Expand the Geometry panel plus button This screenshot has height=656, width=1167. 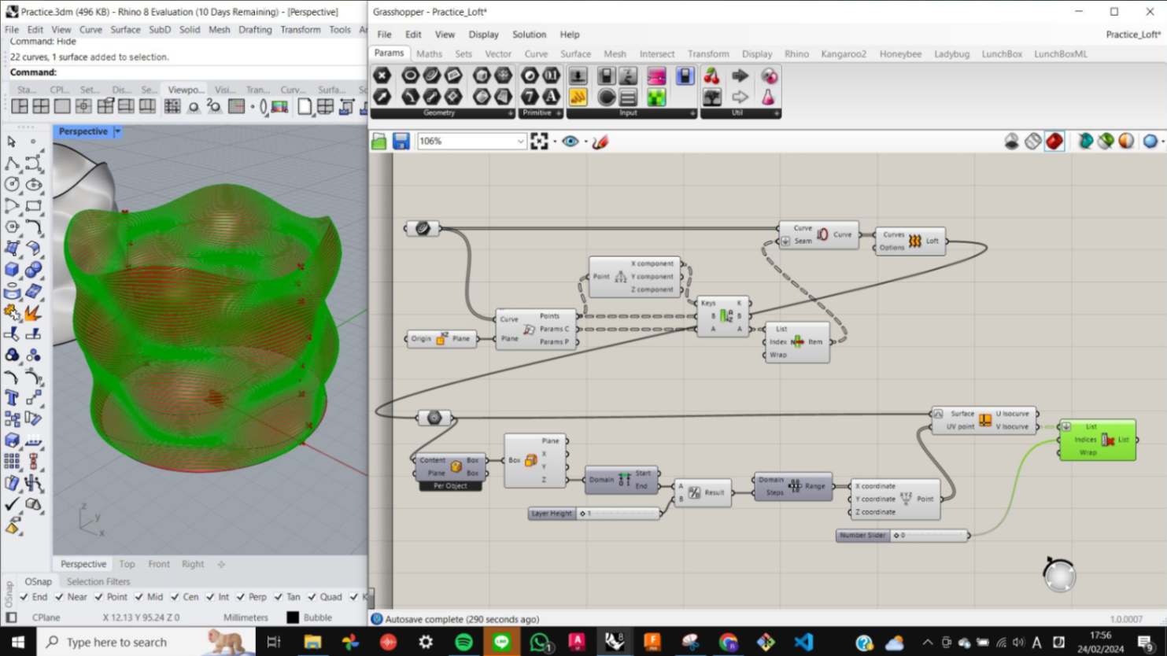[x=510, y=113]
